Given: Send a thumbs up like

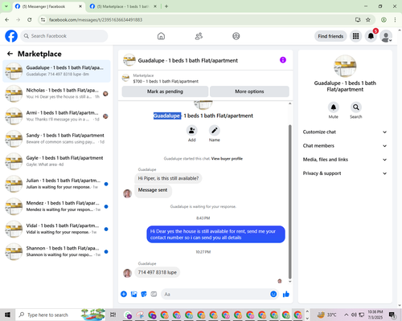Looking at the screenshot, I should tap(286, 295).
